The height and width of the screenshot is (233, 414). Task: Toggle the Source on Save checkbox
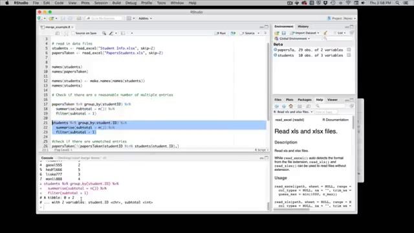tap(73, 33)
